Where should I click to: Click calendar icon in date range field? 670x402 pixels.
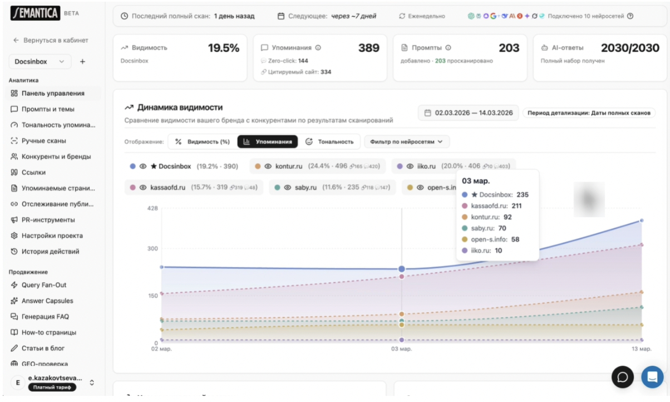coord(427,113)
